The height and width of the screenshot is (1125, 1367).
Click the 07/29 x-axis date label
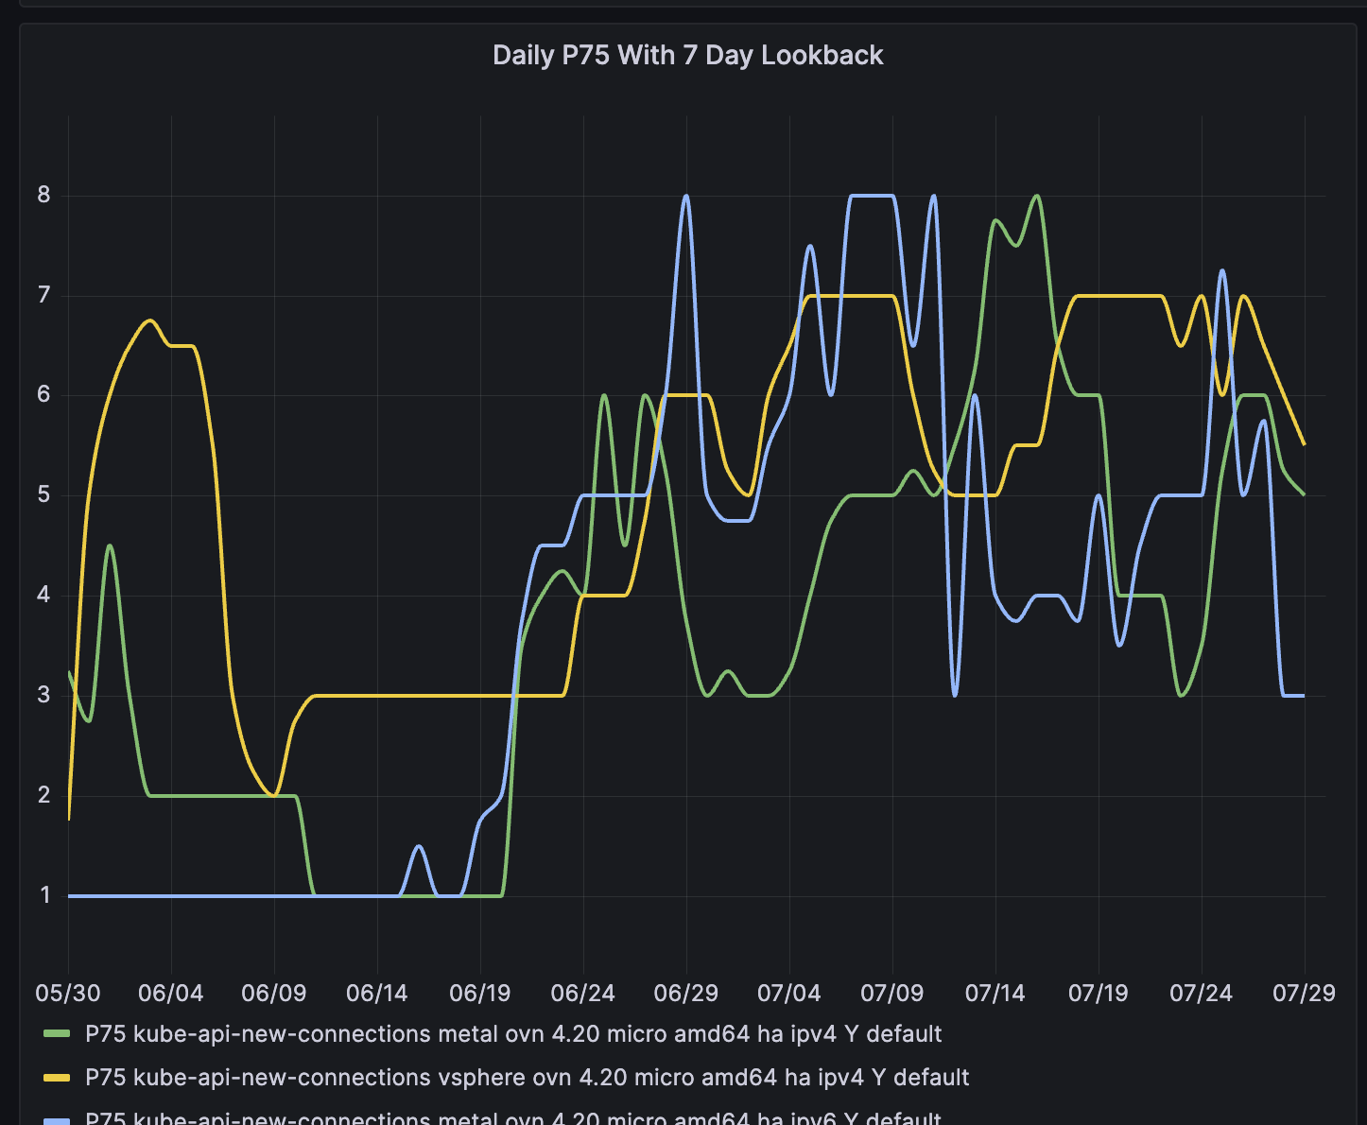1305,993
